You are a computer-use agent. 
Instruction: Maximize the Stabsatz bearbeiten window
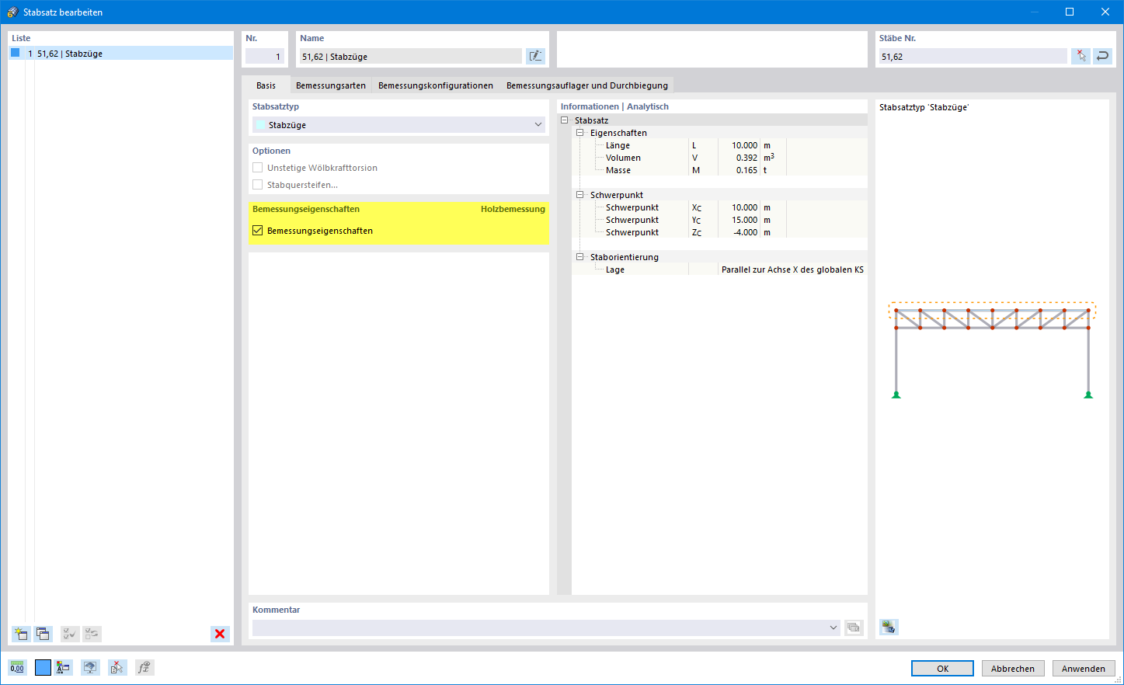1070,12
